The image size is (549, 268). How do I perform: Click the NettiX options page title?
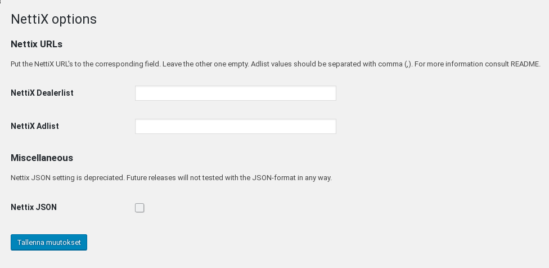[53, 19]
